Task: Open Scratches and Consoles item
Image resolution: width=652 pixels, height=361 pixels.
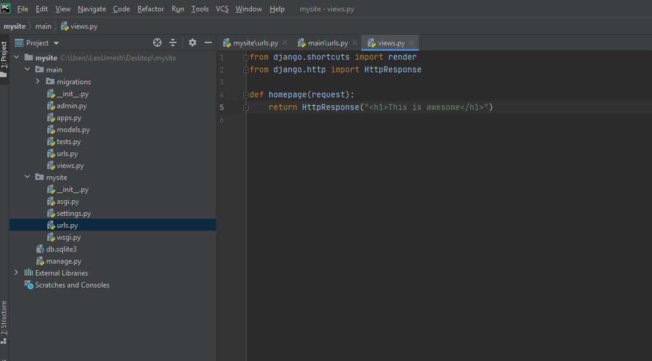Action: click(x=72, y=285)
